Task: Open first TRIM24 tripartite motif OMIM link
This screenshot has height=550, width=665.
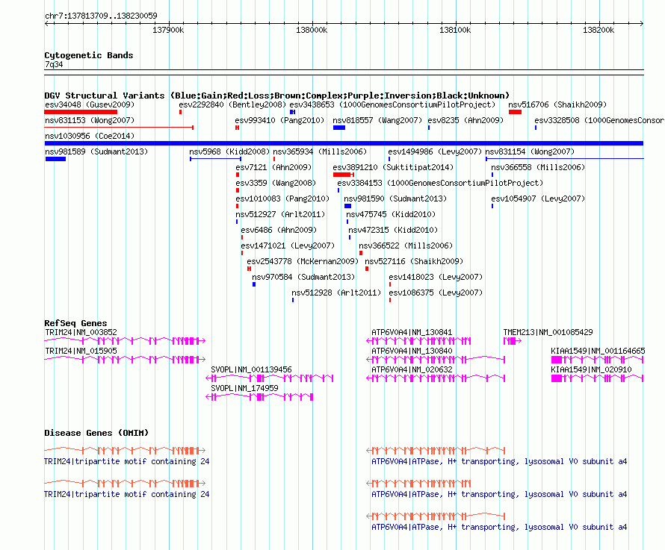Action: [126, 461]
